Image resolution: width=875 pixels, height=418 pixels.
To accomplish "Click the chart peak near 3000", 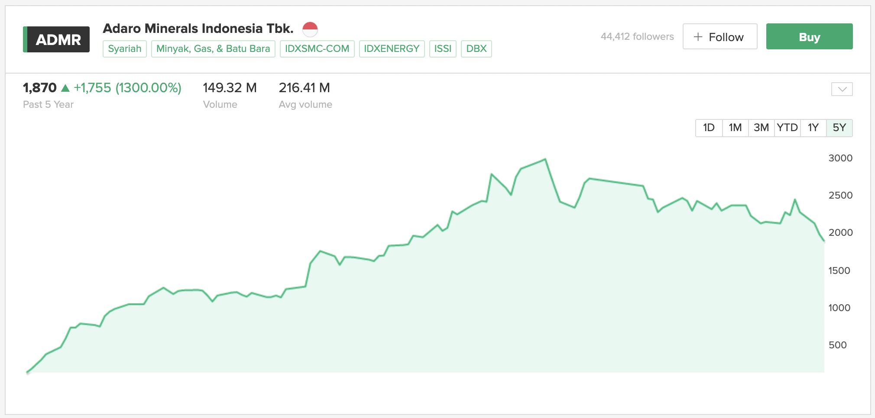I will coord(545,159).
